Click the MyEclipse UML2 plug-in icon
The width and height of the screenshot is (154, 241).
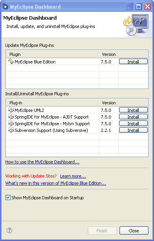click(x=11, y=110)
